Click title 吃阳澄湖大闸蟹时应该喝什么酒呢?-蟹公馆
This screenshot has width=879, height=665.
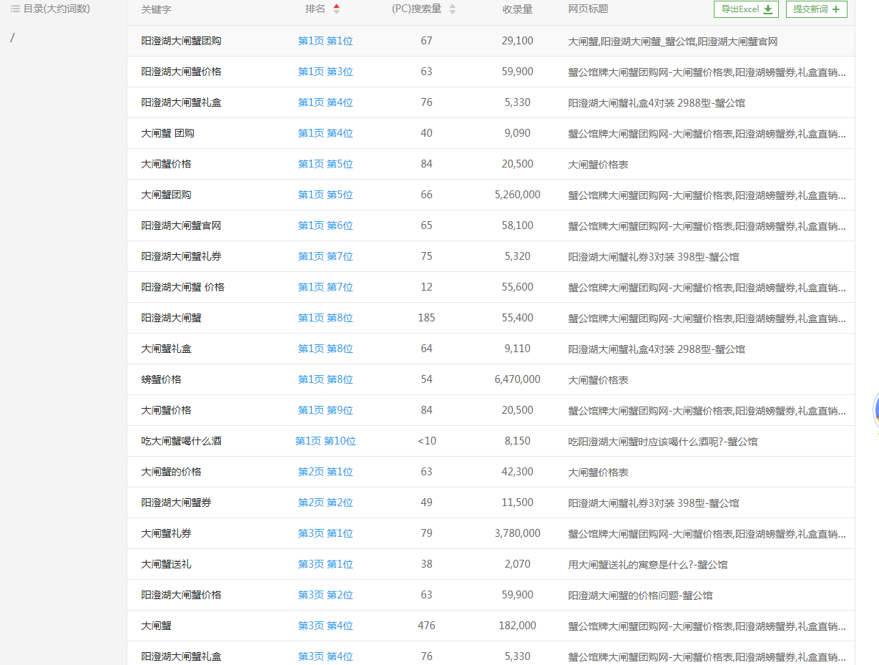pos(662,442)
